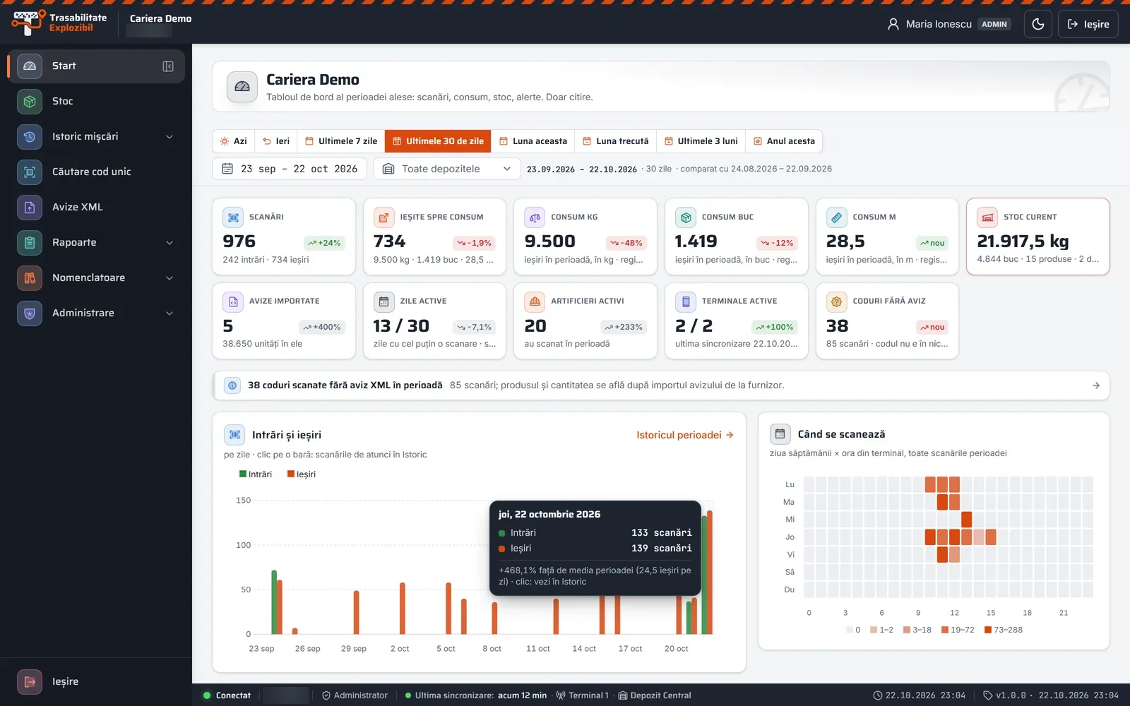The width and height of the screenshot is (1130, 706).
Task: Click Terminal 1 in status bar
Action: tap(583, 695)
